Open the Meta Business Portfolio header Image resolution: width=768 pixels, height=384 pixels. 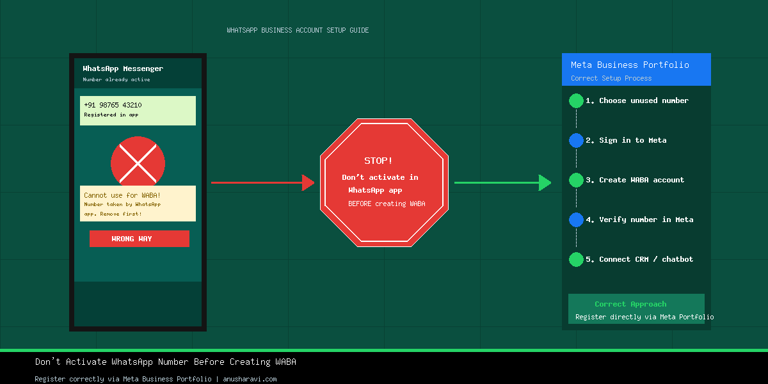[x=636, y=69]
